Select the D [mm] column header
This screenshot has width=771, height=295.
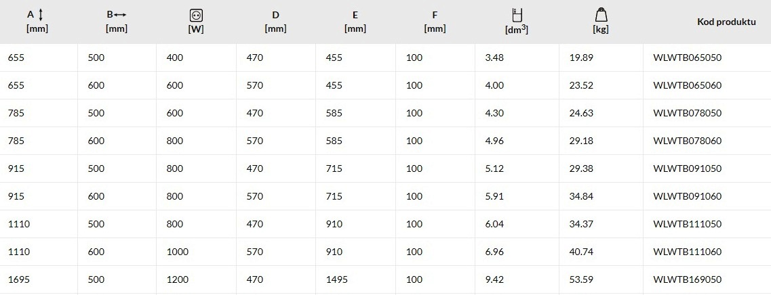275,22
